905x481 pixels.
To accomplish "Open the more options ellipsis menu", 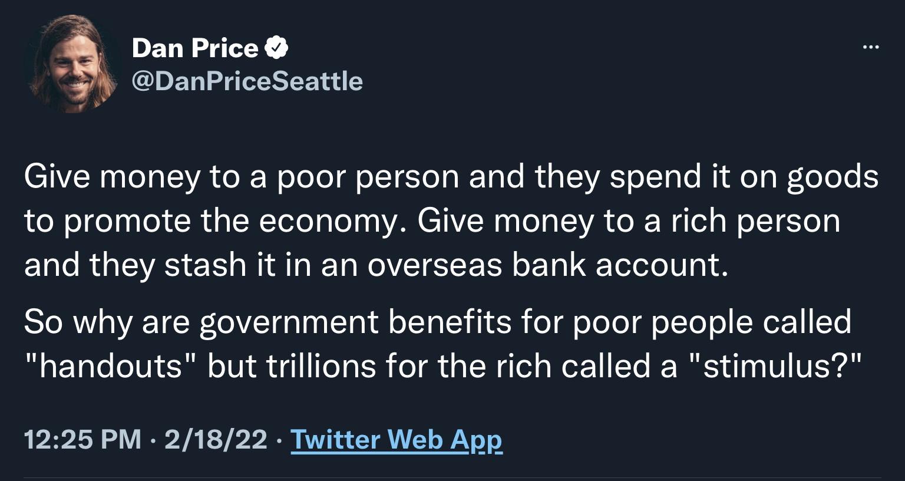I will [x=870, y=47].
